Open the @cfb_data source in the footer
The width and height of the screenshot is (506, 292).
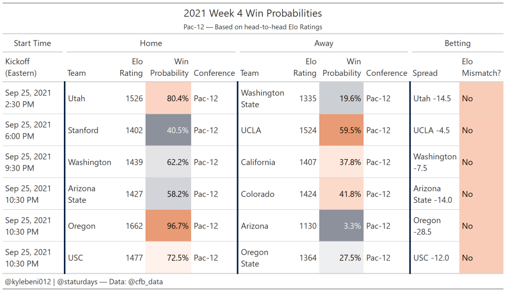click(145, 282)
